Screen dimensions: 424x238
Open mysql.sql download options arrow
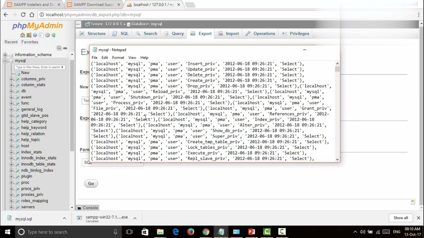[64, 218]
